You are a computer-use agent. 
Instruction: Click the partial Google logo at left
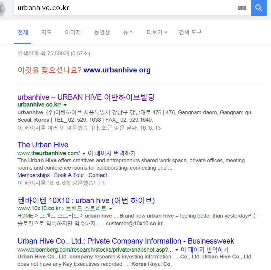[3, 9]
